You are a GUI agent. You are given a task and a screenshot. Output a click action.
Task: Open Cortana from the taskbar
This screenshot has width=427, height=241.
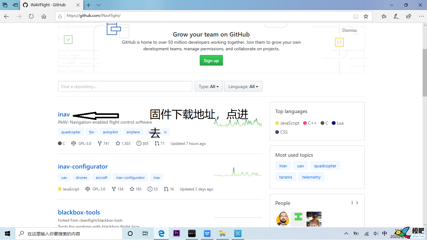coord(130,234)
